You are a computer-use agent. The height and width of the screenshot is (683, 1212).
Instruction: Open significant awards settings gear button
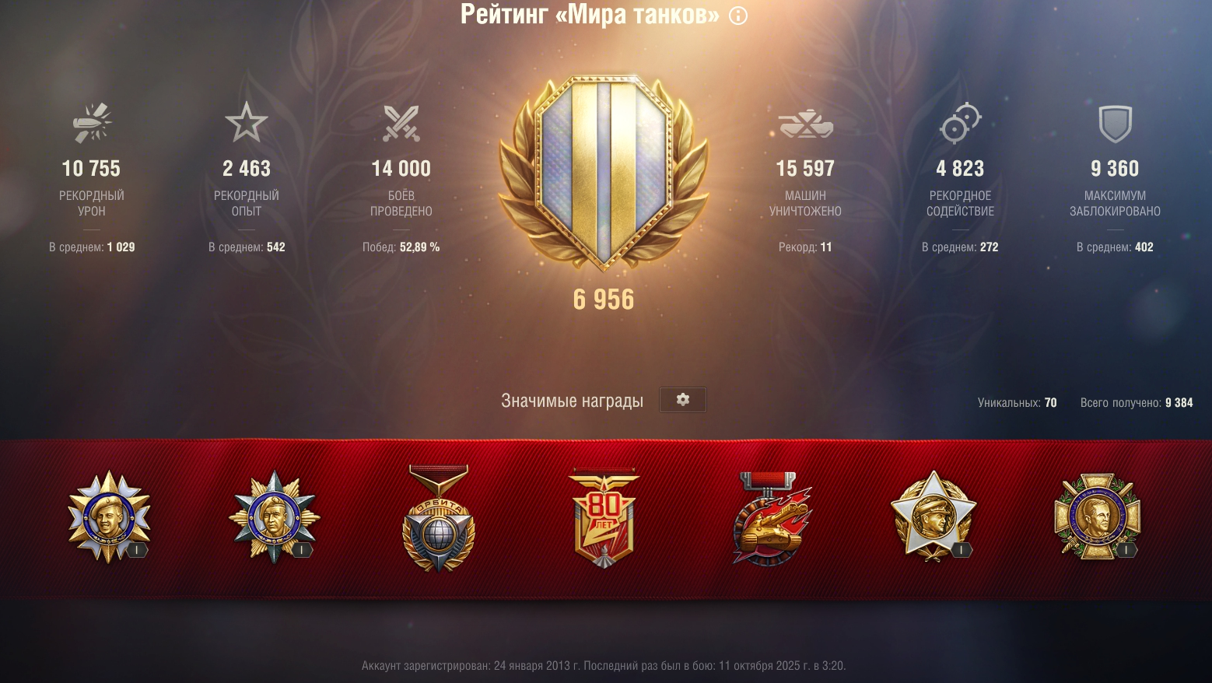[683, 400]
